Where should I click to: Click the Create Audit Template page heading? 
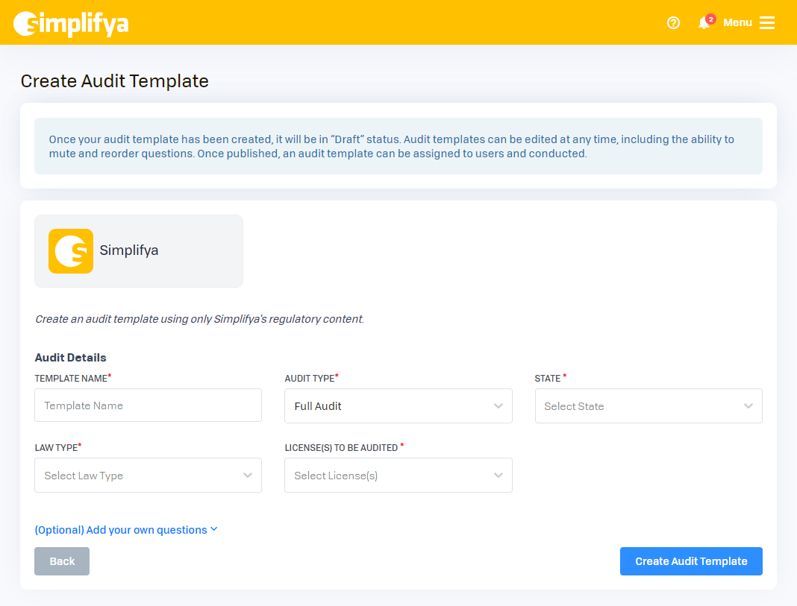coord(114,81)
